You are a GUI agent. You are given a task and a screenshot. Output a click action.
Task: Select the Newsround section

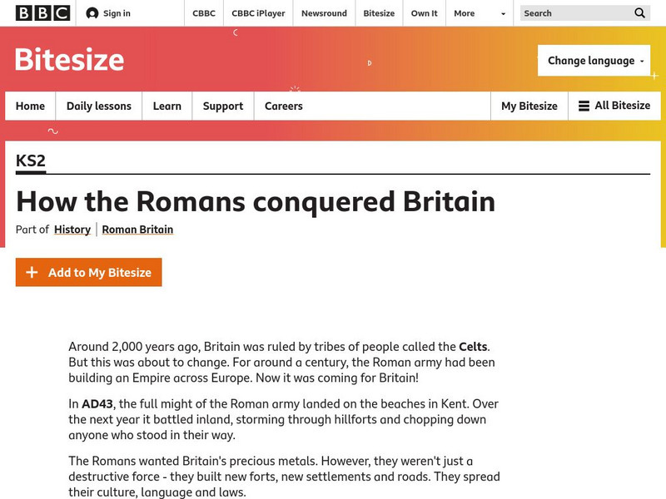(324, 13)
